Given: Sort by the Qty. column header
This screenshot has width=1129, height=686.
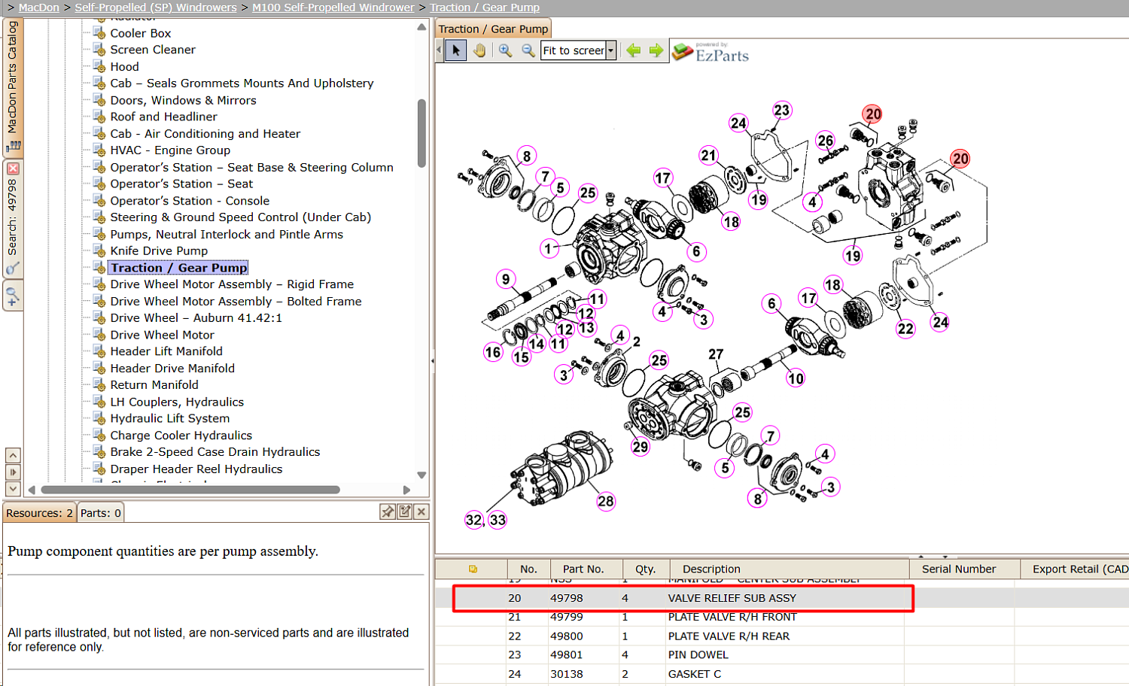Looking at the screenshot, I should click(645, 569).
